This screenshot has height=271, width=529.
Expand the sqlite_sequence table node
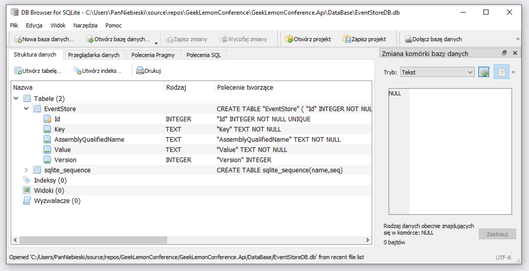coord(26,170)
